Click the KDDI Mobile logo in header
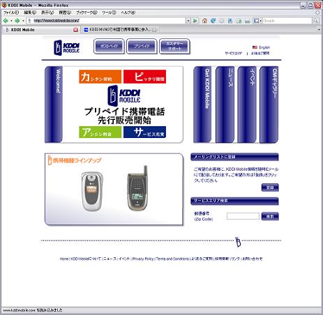The image size is (323, 315). click(67, 48)
